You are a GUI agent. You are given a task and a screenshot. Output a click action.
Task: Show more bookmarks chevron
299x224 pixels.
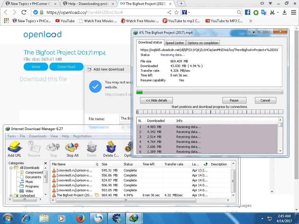(x=251, y=21)
